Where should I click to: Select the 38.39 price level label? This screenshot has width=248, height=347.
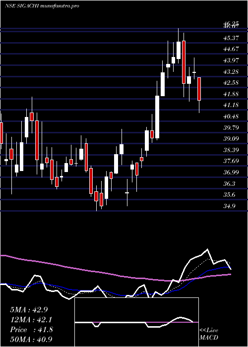pos(231,150)
